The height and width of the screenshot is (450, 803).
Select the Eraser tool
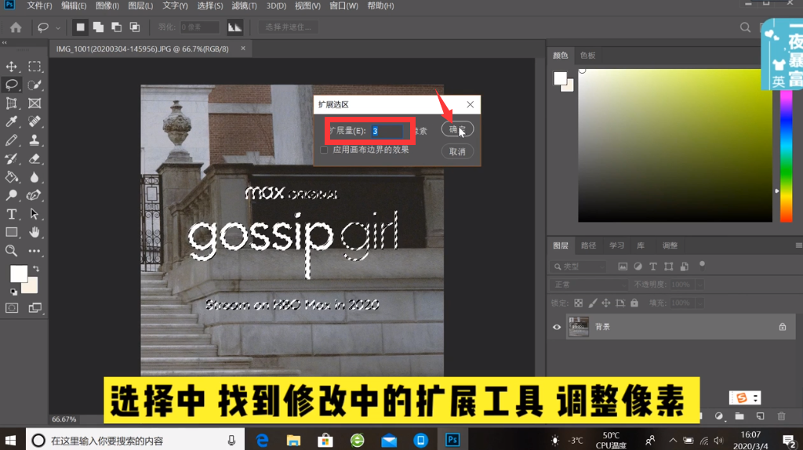click(x=35, y=158)
